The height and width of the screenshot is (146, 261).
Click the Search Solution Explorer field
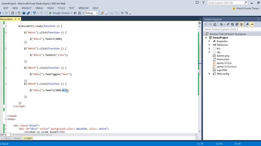[232, 29]
